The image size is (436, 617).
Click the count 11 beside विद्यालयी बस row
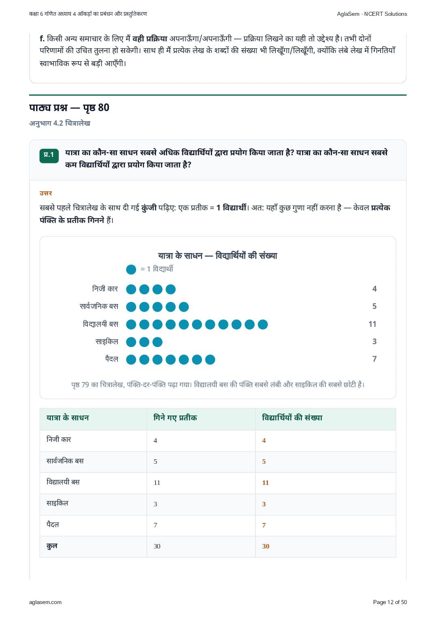(x=372, y=324)
